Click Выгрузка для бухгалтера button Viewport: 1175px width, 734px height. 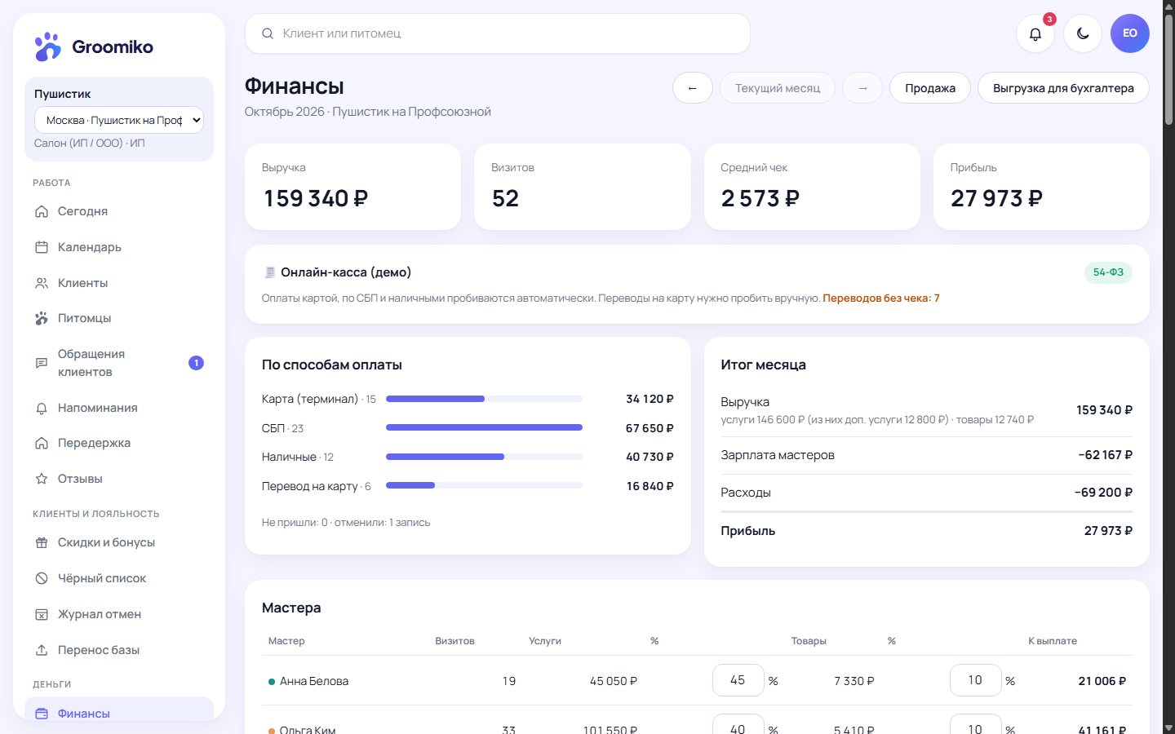click(x=1063, y=88)
